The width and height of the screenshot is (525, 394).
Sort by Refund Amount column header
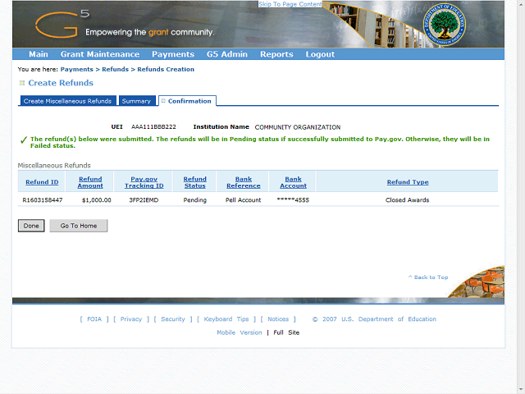click(x=90, y=182)
